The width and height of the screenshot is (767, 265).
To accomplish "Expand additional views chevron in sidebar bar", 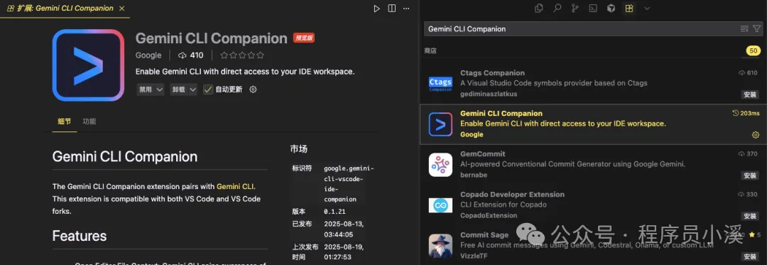I will [x=647, y=9].
